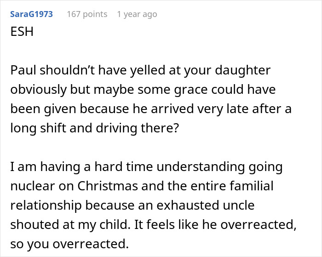Open SaraG1973's user profile
Image resolution: width=322 pixels, height=257 pixels.
pos(31,14)
